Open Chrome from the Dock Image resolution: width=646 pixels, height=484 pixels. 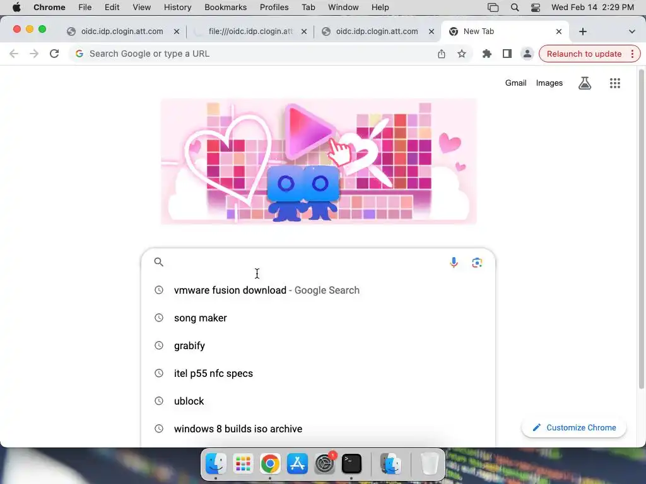pos(270,464)
